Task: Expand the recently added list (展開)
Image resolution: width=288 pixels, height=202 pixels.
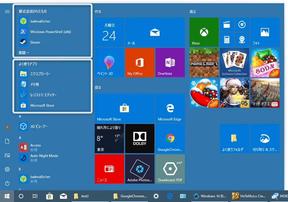Action: pyautogui.click(x=24, y=53)
